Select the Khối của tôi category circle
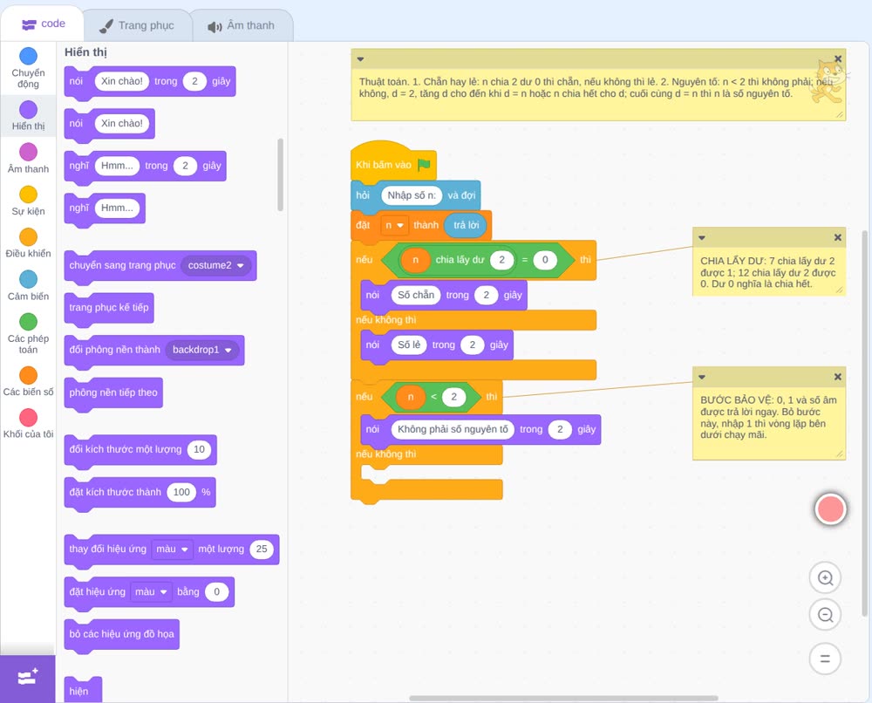This screenshot has height=703, width=872. click(x=29, y=418)
